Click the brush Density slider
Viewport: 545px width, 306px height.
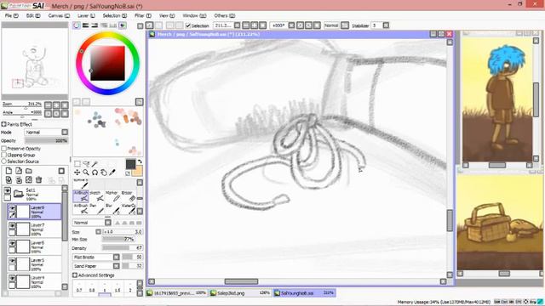(x=123, y=248)
